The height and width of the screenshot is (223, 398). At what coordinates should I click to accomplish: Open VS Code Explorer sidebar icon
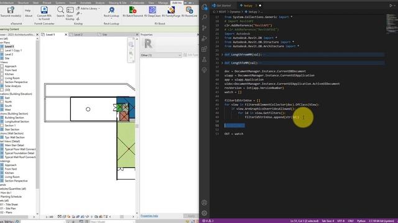(205, 7)
